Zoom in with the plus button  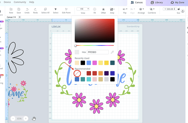point(26,119)
